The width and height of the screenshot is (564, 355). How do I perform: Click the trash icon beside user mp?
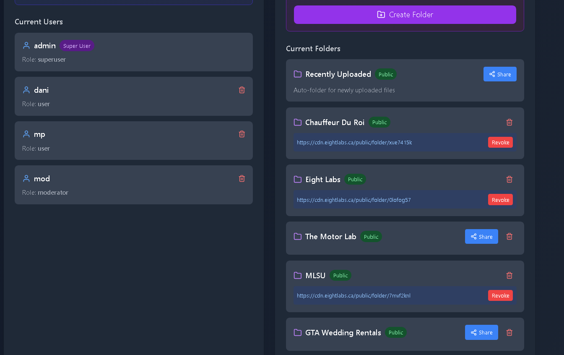coord(242,134)
